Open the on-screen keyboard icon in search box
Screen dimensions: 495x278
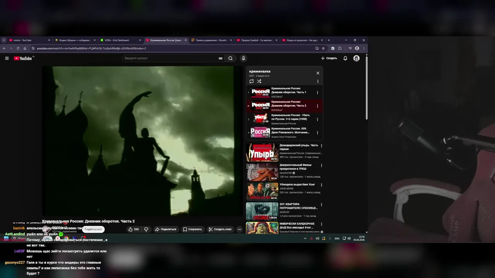pyautogui.click(x=220, y=58)
